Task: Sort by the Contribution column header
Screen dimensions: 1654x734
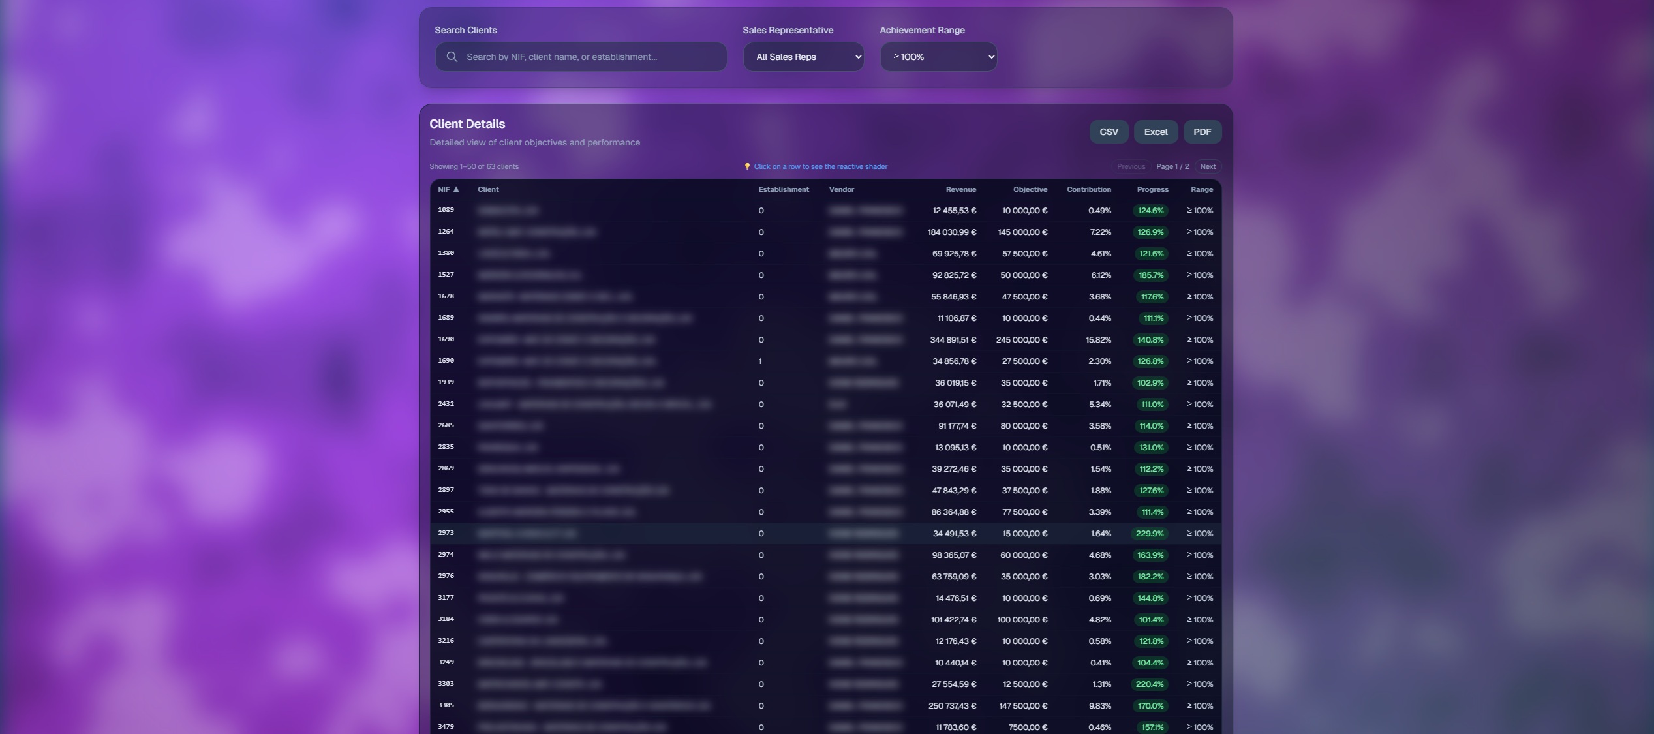Action: pyautogui.click(x=1088, y=189)
